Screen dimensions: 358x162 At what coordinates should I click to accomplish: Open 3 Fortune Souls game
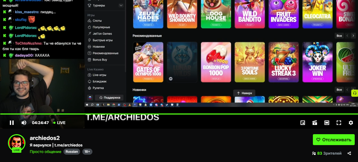click(250, 62)
